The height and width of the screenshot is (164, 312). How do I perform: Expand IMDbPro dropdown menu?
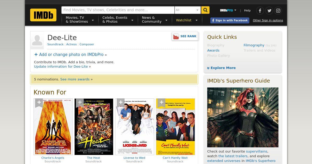tap(235, 10)
